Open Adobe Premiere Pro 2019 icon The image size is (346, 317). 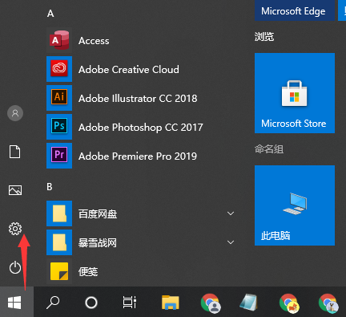click(x=59, y=156)
